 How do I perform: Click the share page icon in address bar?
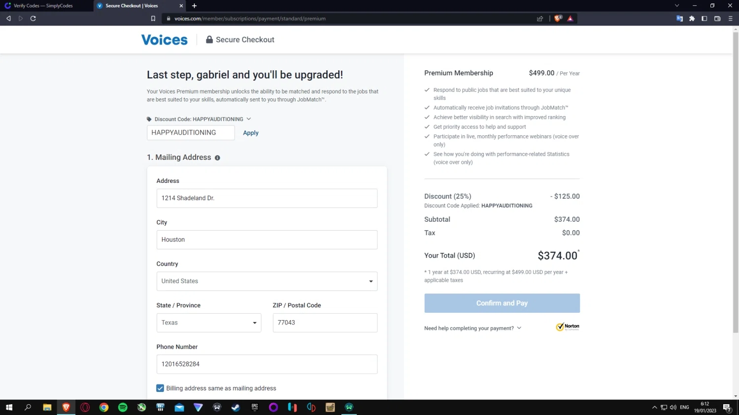coord(540,19)
